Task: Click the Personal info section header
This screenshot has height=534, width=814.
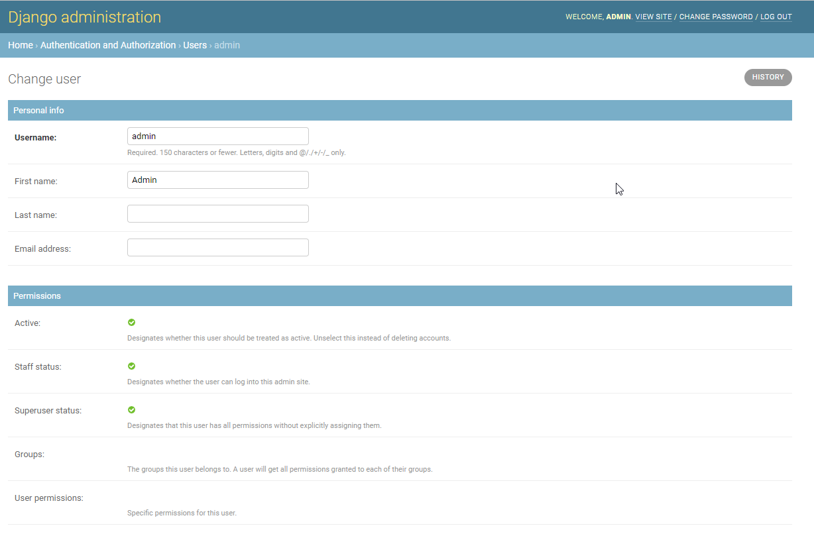Action: coord(400,110)
